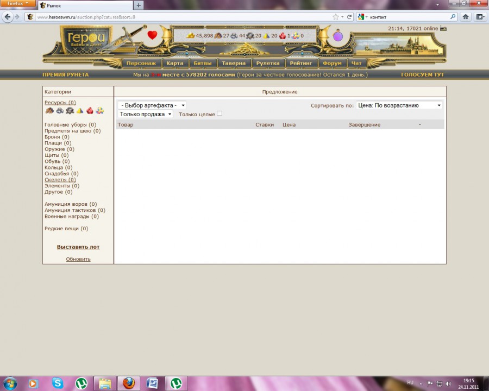Image resolution: width=489 pixels, height=391 pixels.
Task: Click the purple mana potion icon
Action: point(338,35)
